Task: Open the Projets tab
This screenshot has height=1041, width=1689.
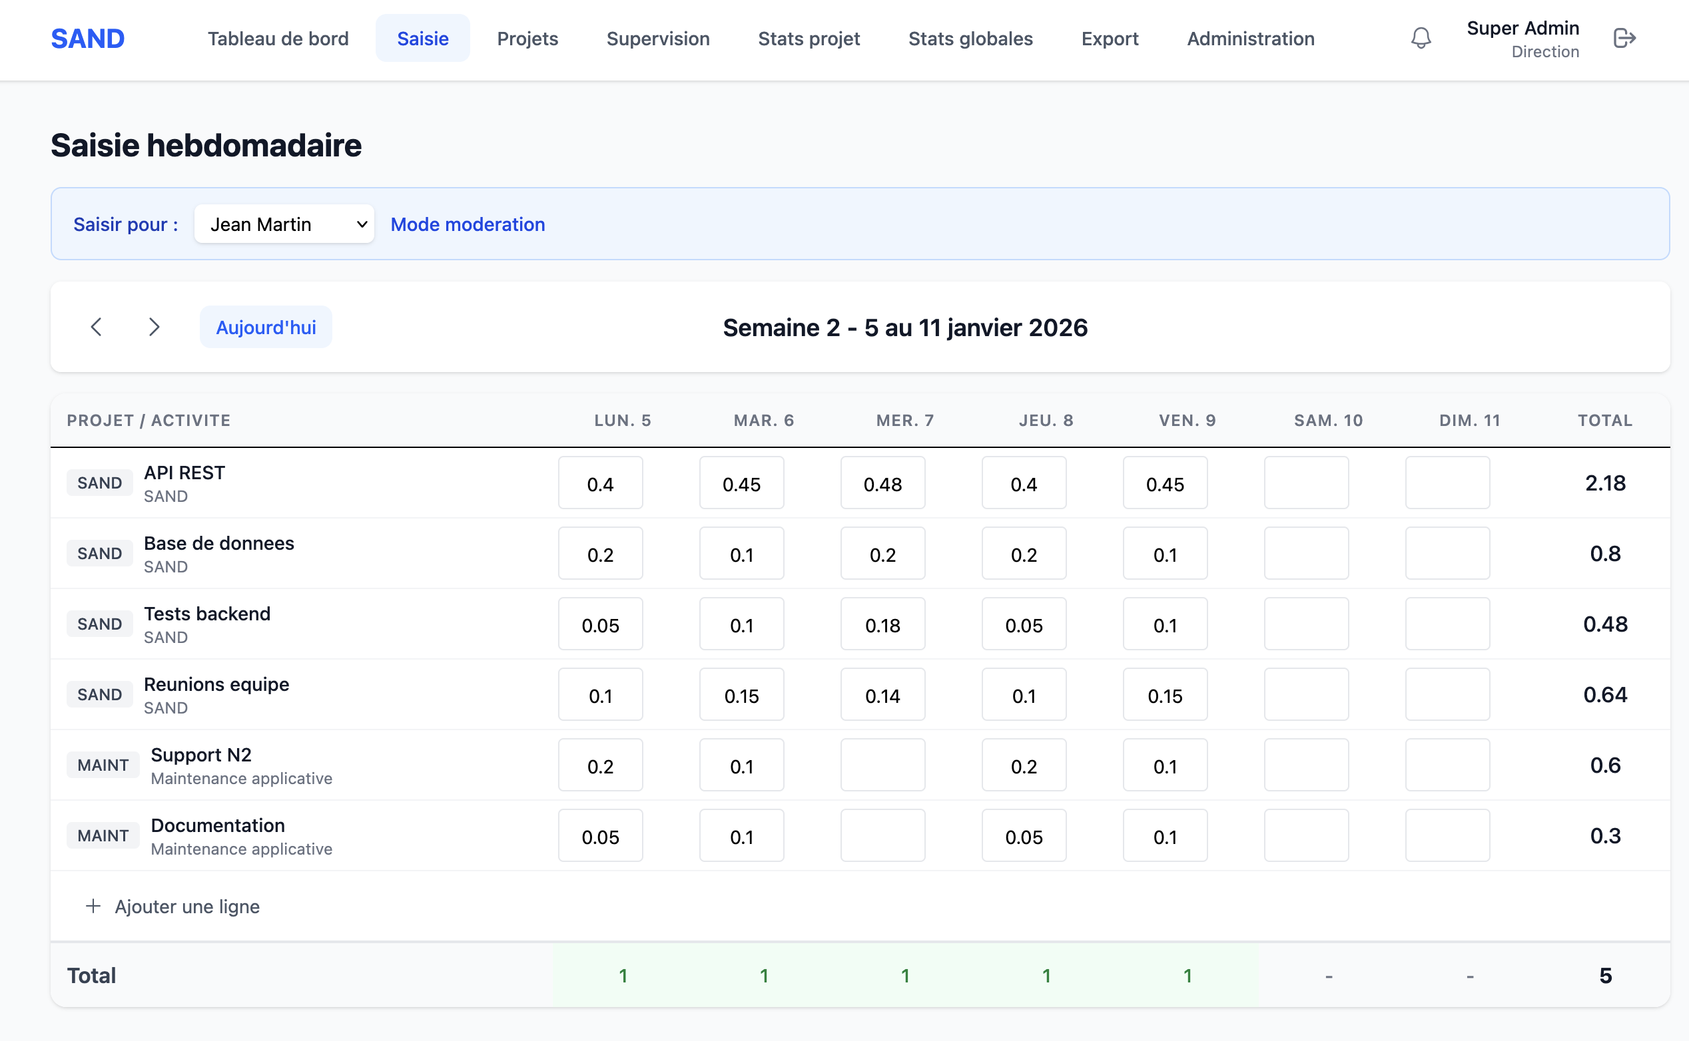Action: pos(527,39)
